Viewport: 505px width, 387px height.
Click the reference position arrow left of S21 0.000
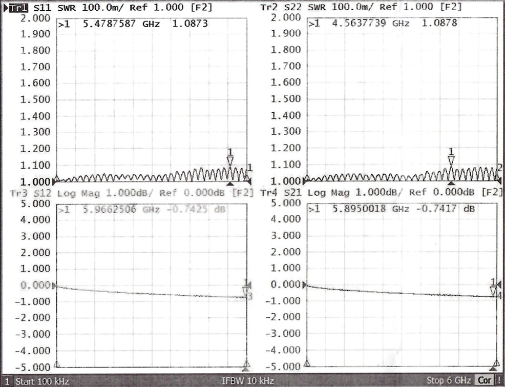coord(306,284)
